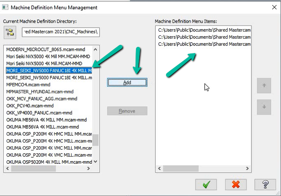
Task: Select OKUMA OSP_P200M 4X VMC MILL.mcam entry
Action: [49, 155]
